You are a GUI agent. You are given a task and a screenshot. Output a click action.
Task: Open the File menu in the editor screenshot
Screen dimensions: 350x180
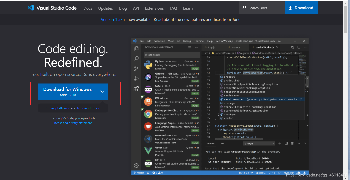[x=142, y=41]
